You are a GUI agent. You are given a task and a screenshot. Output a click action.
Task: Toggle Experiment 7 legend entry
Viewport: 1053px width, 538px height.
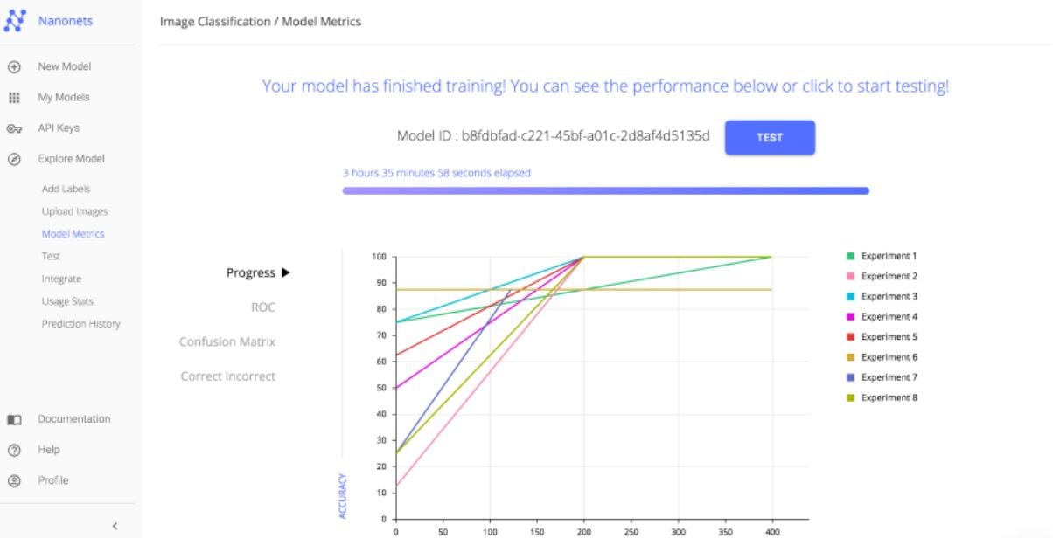[889, 377]
